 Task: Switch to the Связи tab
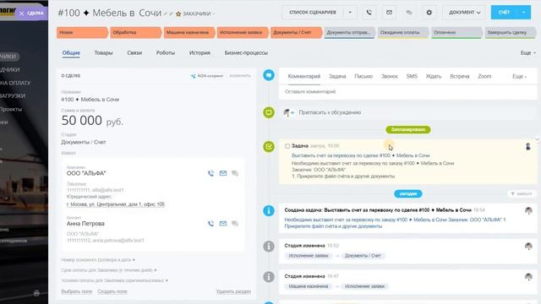134,52
